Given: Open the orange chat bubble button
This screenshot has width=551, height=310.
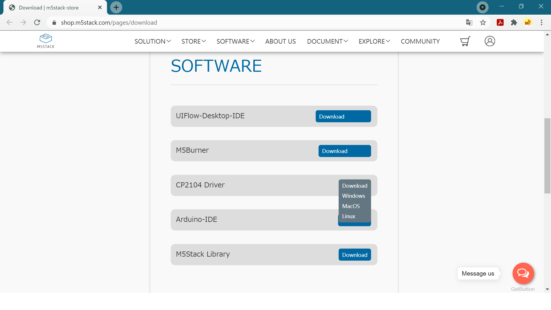Looking at the screenshot, I should 523,273.
